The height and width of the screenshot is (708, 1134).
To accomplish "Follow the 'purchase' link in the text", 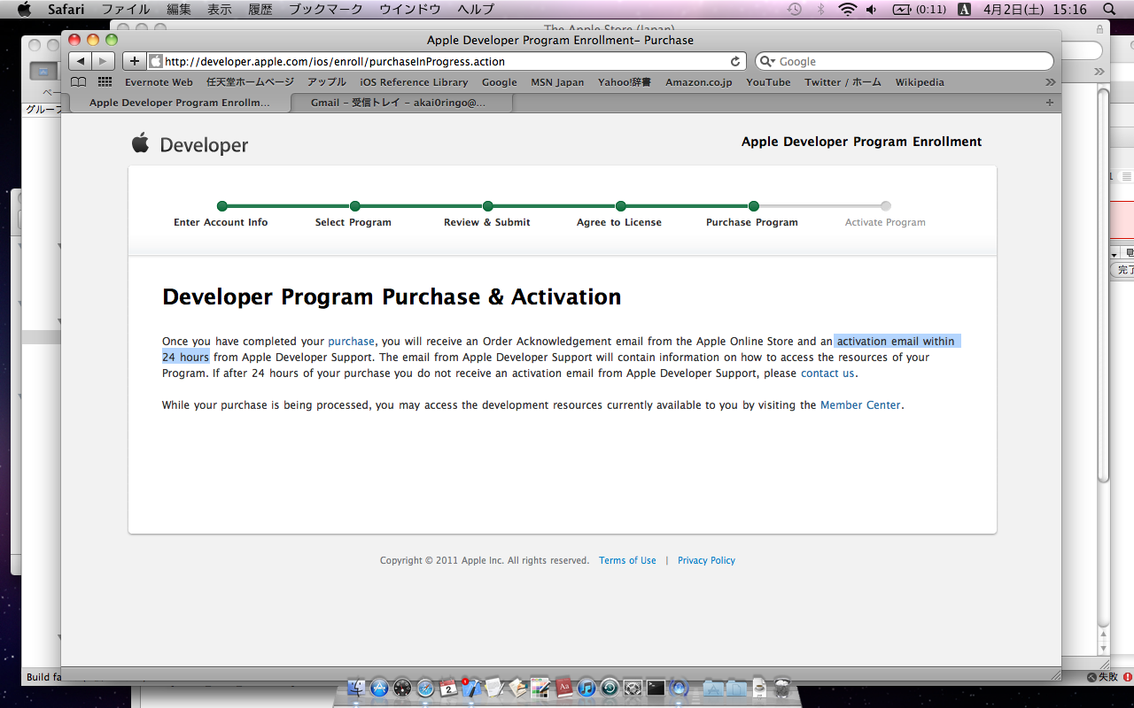I will point(352,342).
